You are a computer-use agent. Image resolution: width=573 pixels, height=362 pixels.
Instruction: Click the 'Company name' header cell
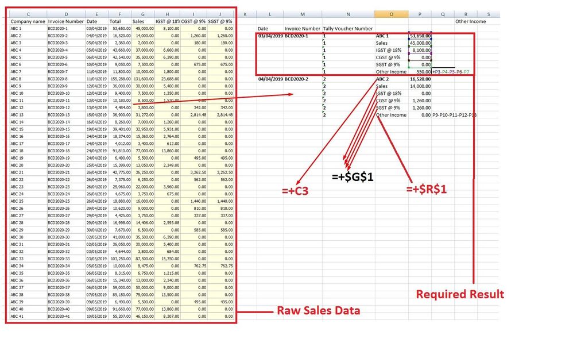tap(28, 21)
